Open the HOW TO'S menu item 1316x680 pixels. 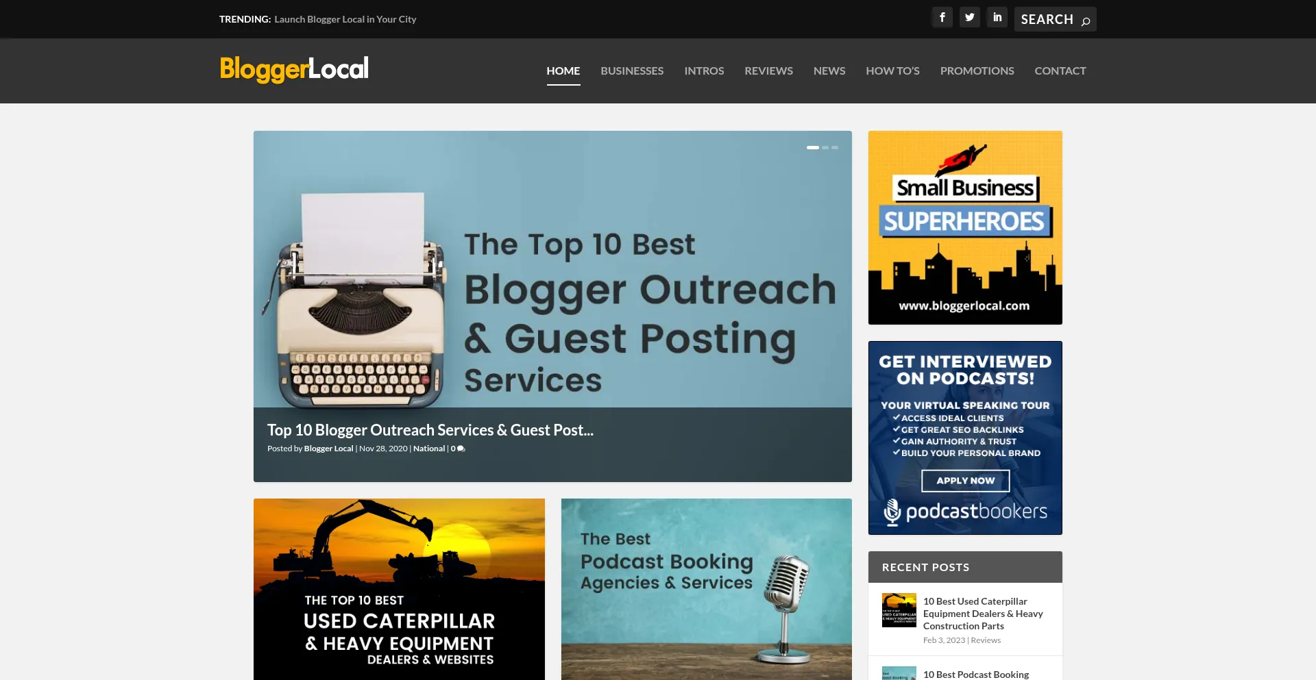[892, 71]
